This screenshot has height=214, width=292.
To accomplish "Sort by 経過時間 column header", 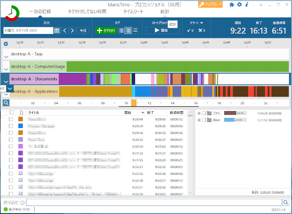I will (177, 112).
